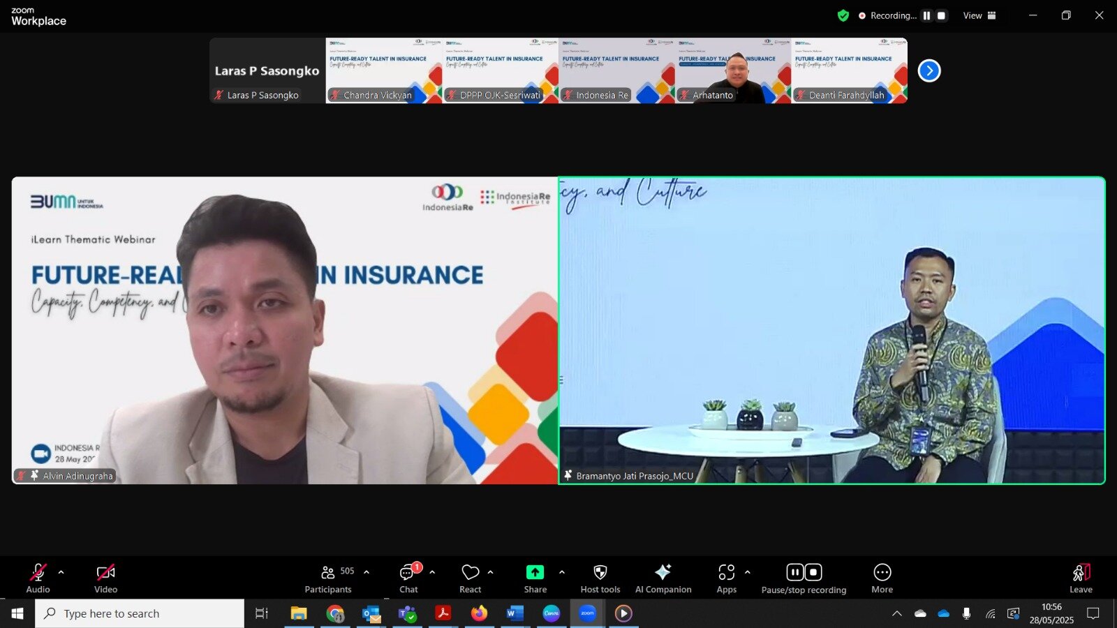Screen dimensions: 1117x628
Task: Show next participants with blue arrow
Action: click(x=929, y=70)
